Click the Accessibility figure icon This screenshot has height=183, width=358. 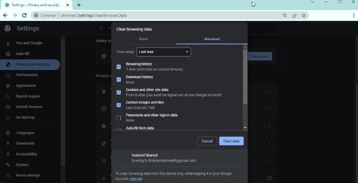coord(8,154)
